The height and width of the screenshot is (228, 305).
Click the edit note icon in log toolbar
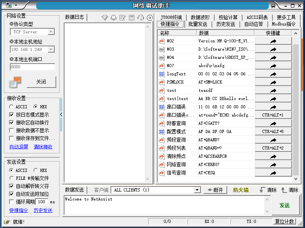click(x=122, y=18)
